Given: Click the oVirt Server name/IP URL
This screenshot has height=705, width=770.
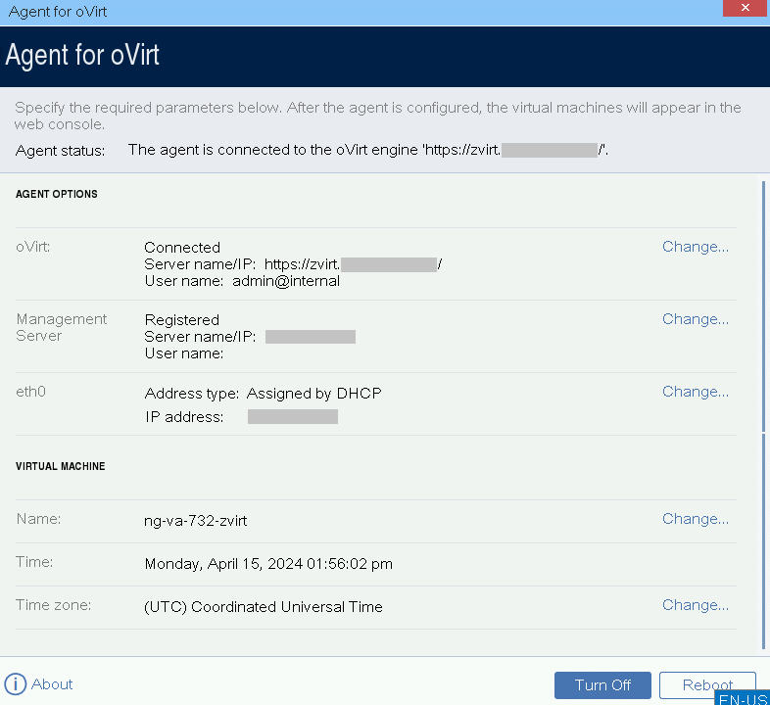Looking at the screenshot, I should (x=353, y=264).
